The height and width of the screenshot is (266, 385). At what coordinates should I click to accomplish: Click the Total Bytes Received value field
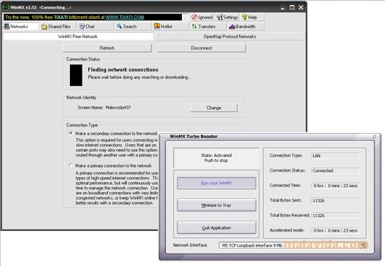pyautogui.click(x=335, y=216)
